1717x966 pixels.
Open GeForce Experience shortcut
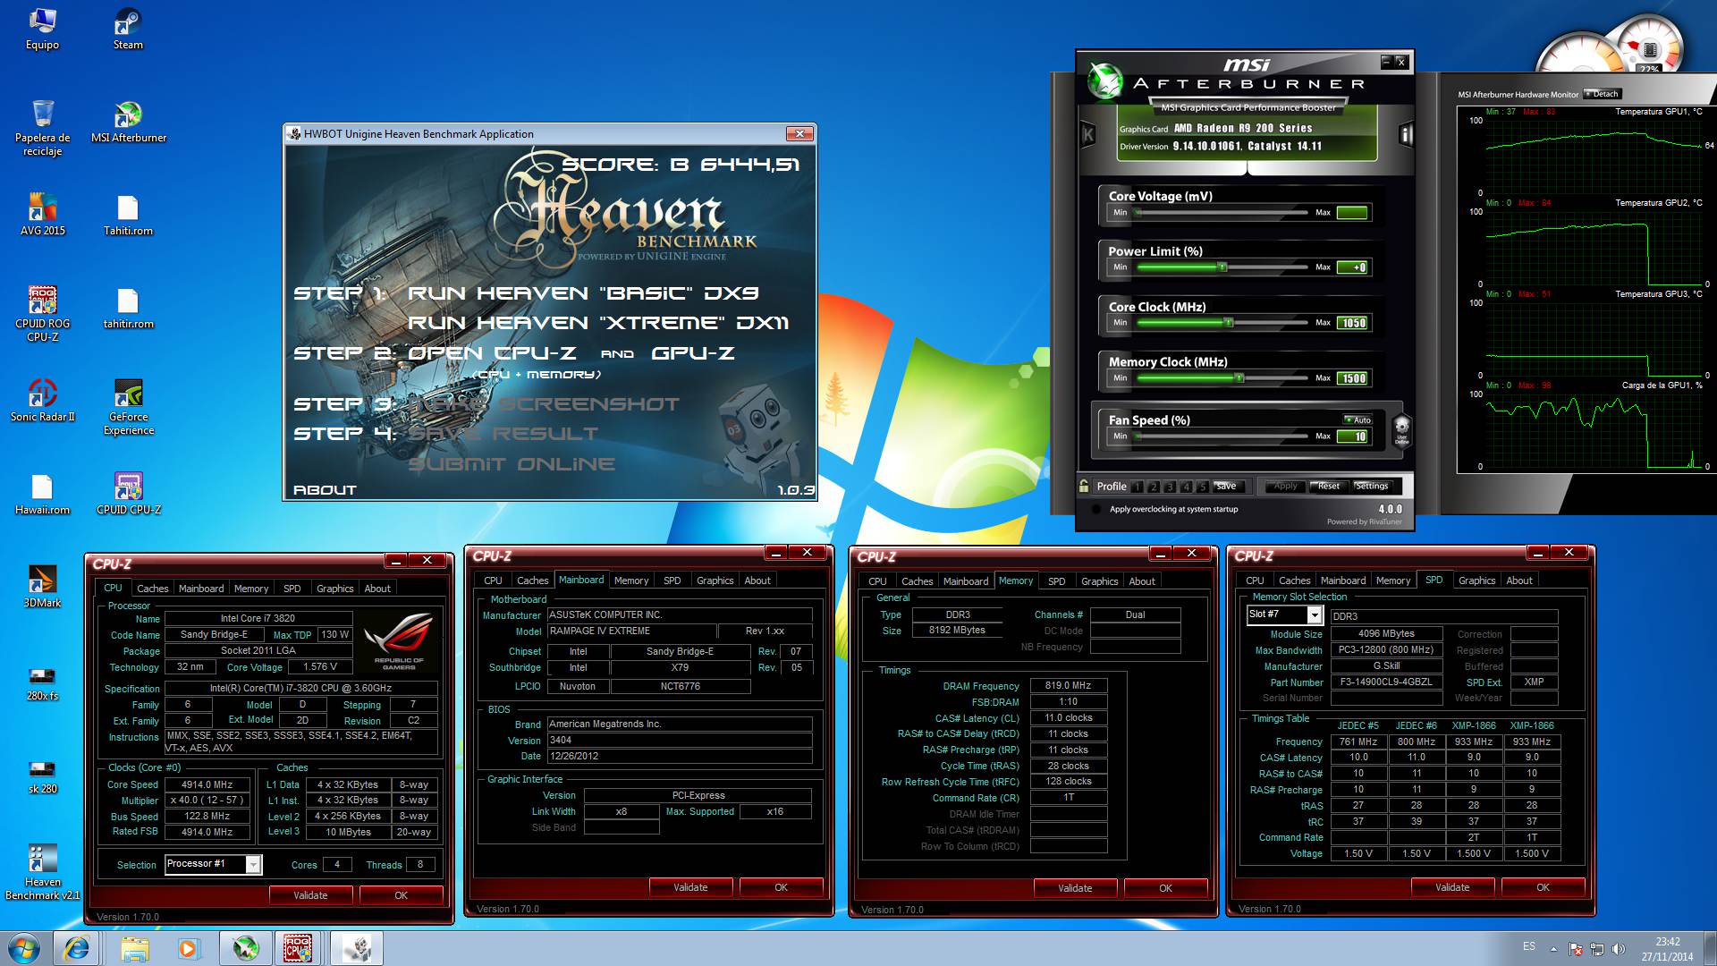pyautogui.click(x=128, y=407)
